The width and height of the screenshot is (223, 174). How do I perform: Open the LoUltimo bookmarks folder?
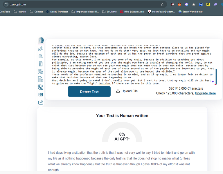[109, 12]
